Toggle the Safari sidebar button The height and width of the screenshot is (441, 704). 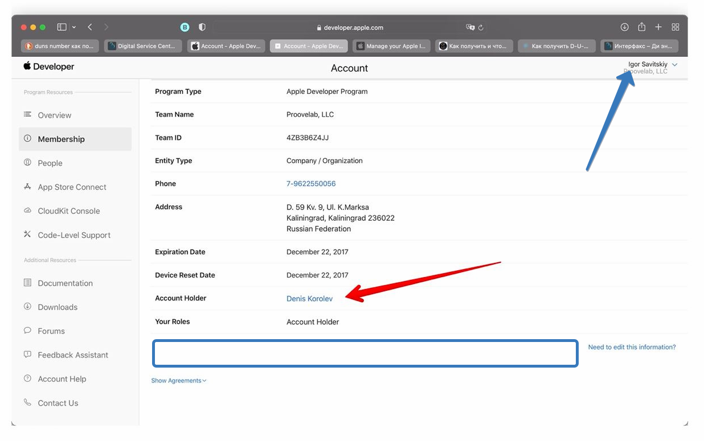click(x=62, y=27)
